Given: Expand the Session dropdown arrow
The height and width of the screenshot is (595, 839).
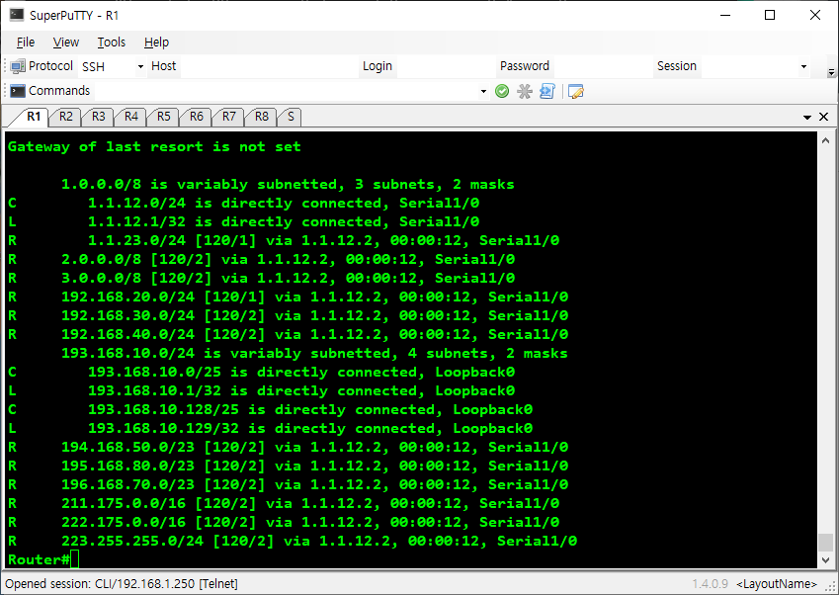Looking at the screenshot, I should (803, 66).
